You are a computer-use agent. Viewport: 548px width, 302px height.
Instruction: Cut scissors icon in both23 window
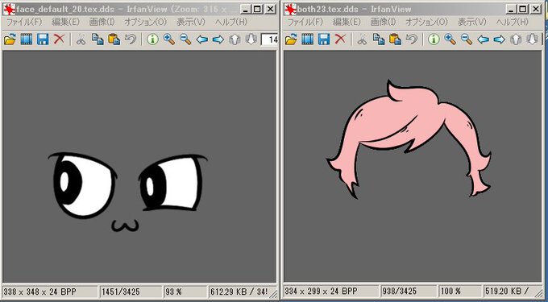click(x=362, y=39)
